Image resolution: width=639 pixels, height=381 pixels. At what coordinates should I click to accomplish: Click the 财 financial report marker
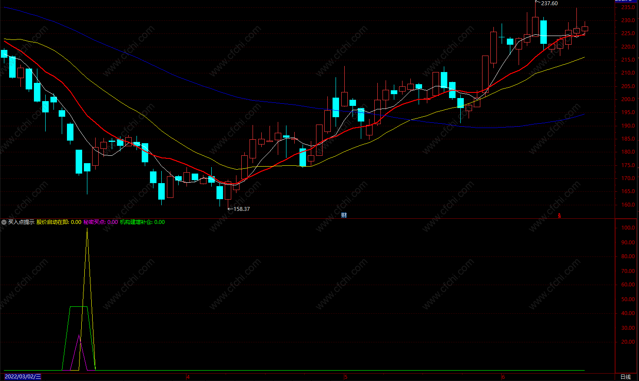(x=344, y=215)
